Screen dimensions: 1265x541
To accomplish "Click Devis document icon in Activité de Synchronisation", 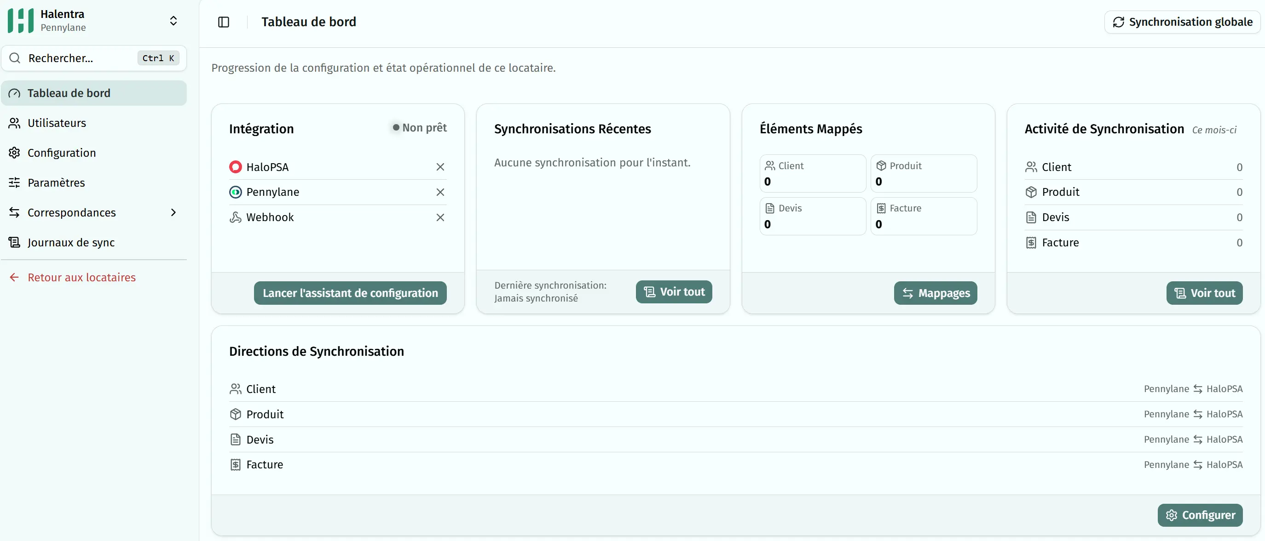I will click(x=1031, y=217).
